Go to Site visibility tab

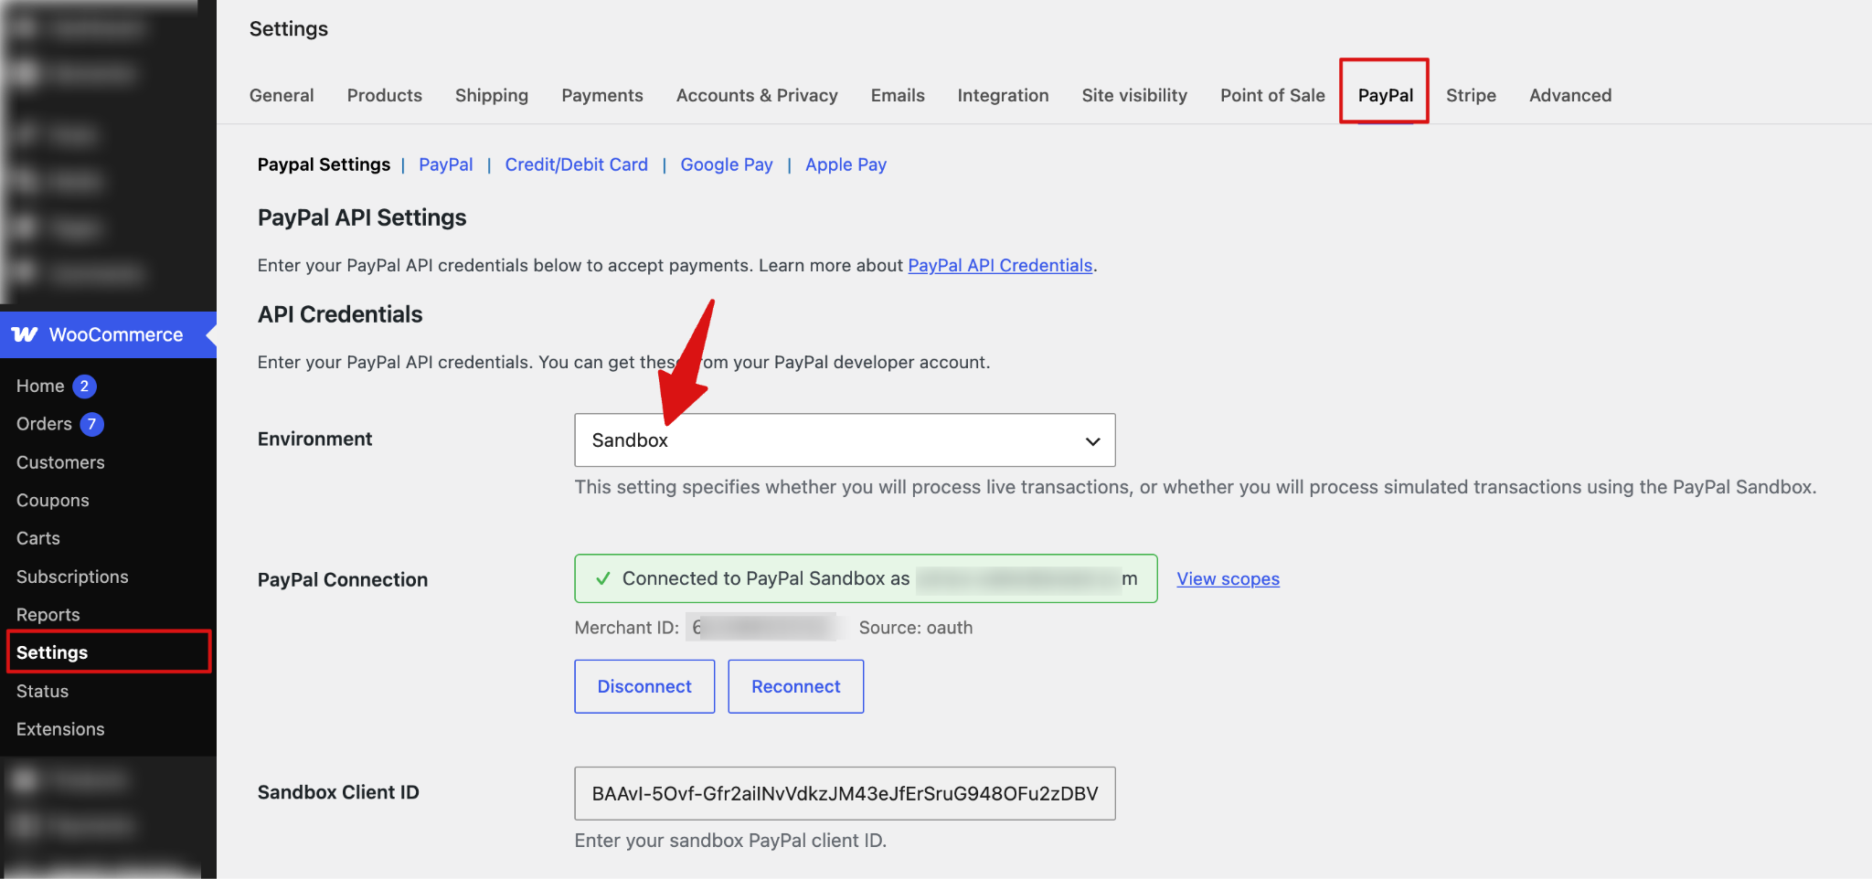coord(1134,95)
